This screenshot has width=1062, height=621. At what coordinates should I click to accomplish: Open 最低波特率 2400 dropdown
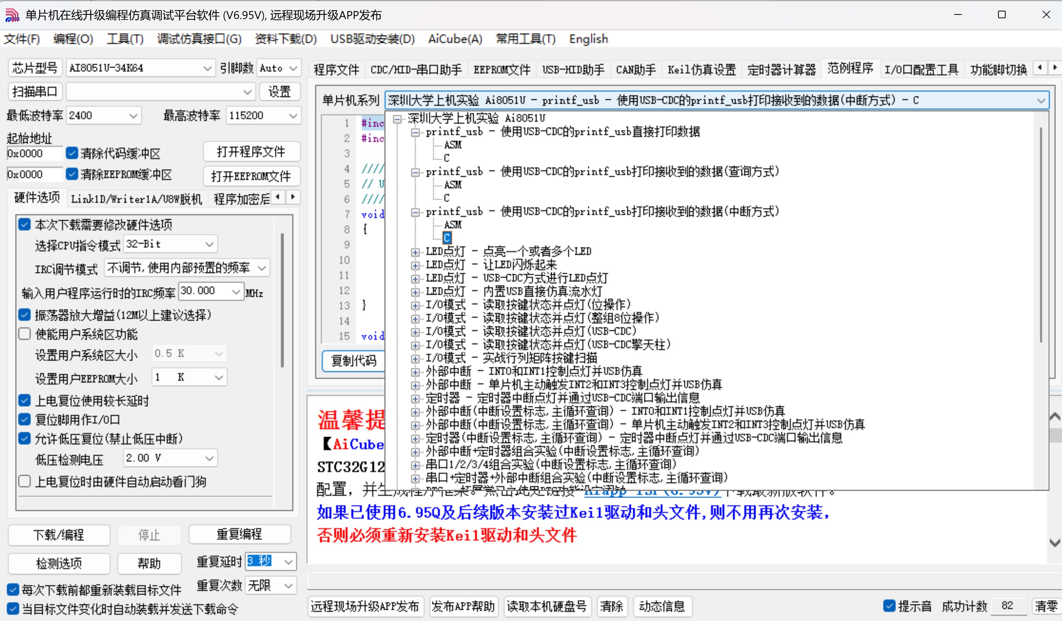(104, 115)
